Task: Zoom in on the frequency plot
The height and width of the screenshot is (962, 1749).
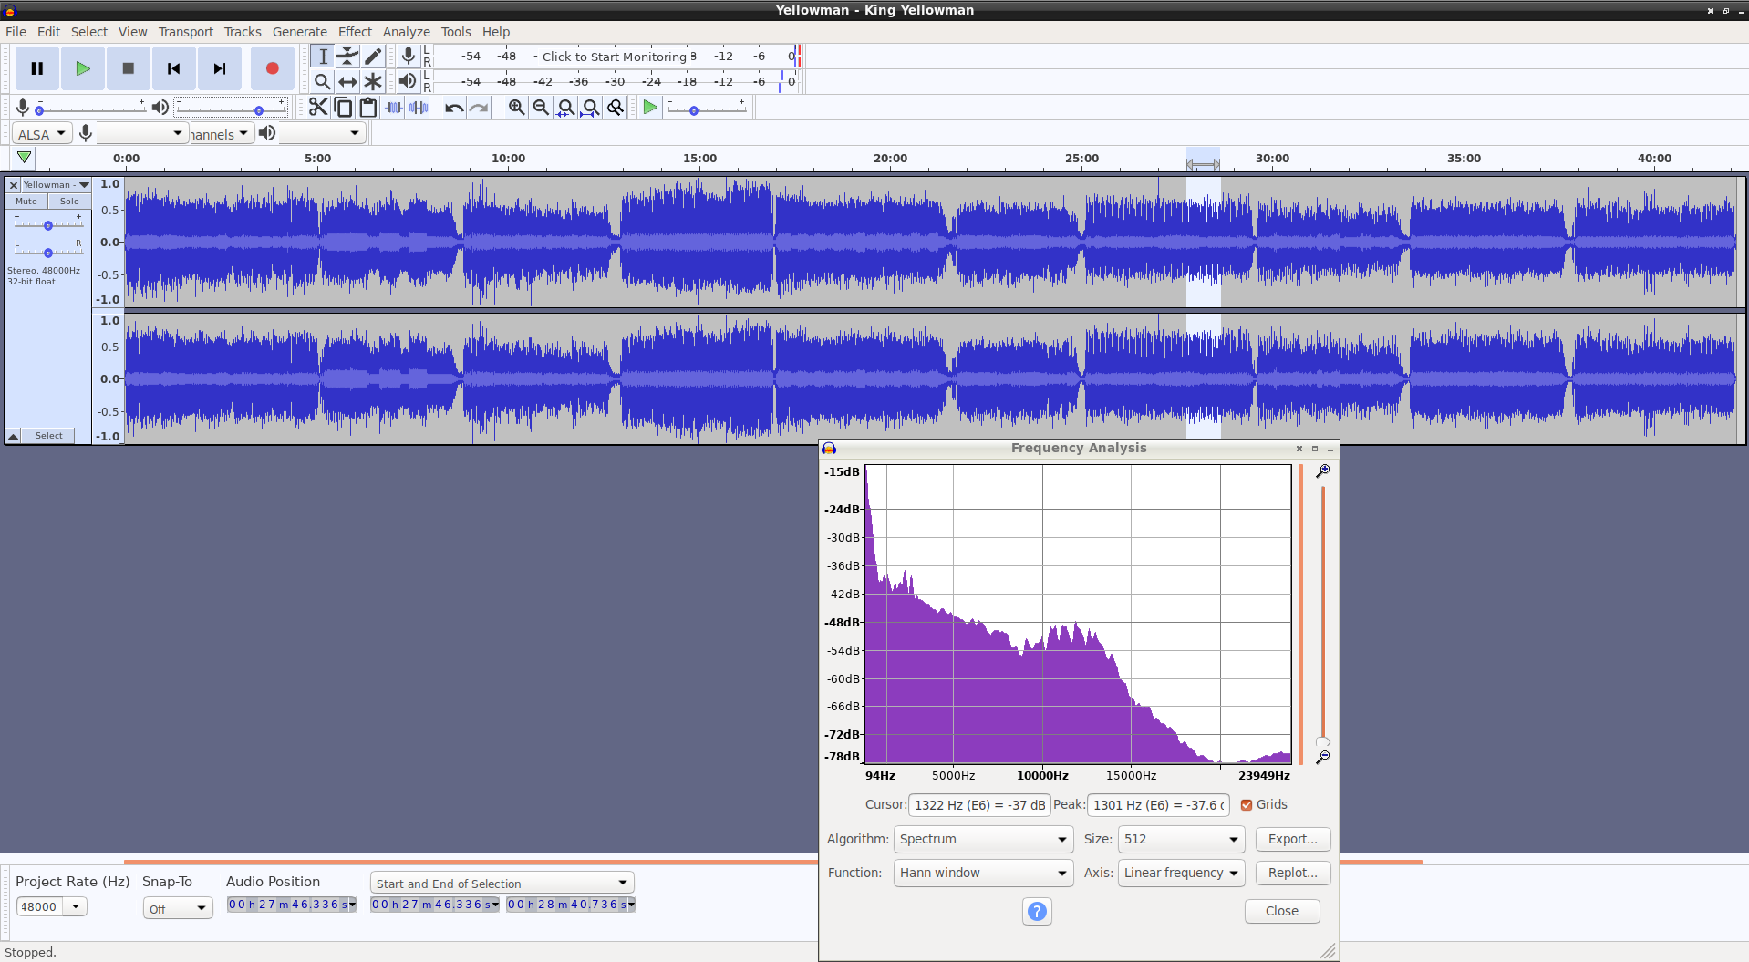Action: [x=1323, y=471]
